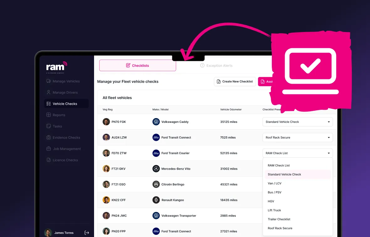Select registration PN24 JWC
Image resolution: width=370 pixels, height=237 pixels.
tap(119, 216)
